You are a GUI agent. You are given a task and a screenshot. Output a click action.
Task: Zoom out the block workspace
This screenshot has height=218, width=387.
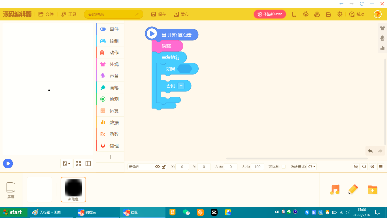click(x=356, y=167)
